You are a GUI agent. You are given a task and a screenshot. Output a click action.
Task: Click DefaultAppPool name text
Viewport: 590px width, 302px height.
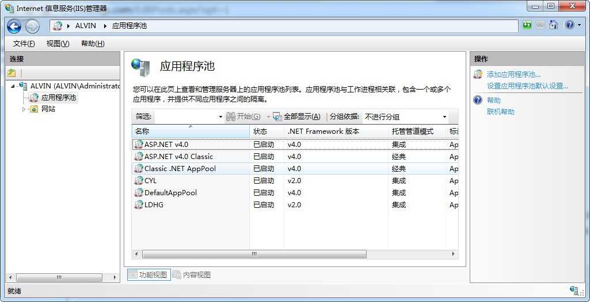coord(171,192)
